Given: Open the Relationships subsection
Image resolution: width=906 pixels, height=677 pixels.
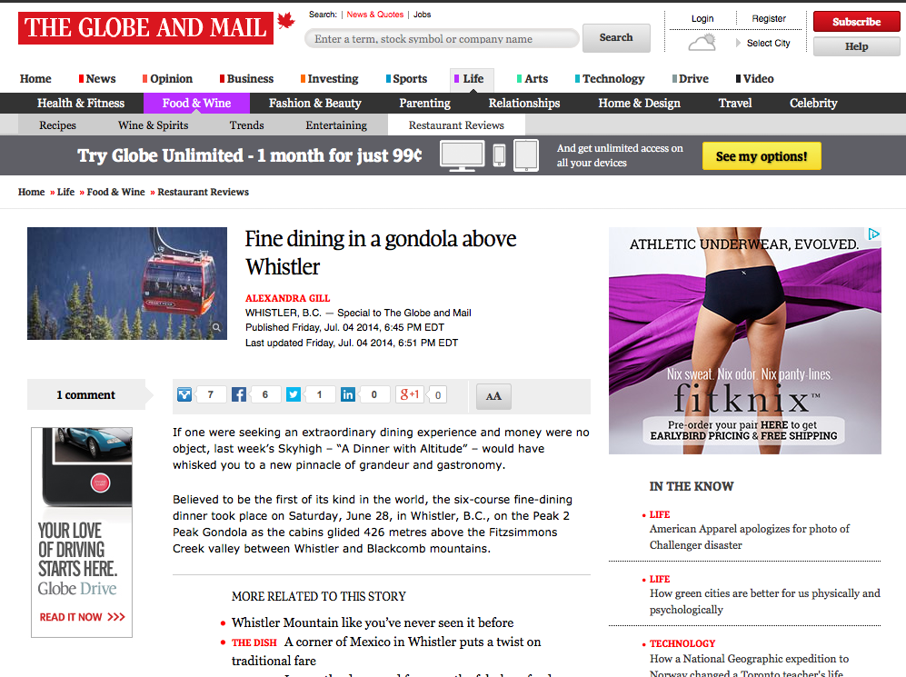Looking at the screenshot, I should tap(524, 103).
